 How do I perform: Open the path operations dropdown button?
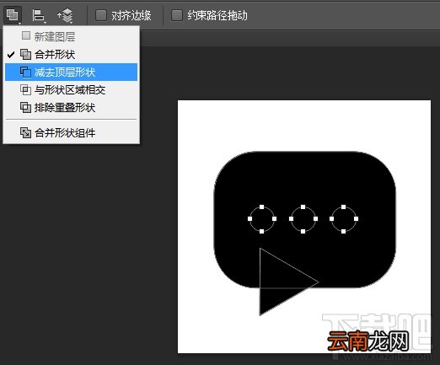[x=13, y=15]
